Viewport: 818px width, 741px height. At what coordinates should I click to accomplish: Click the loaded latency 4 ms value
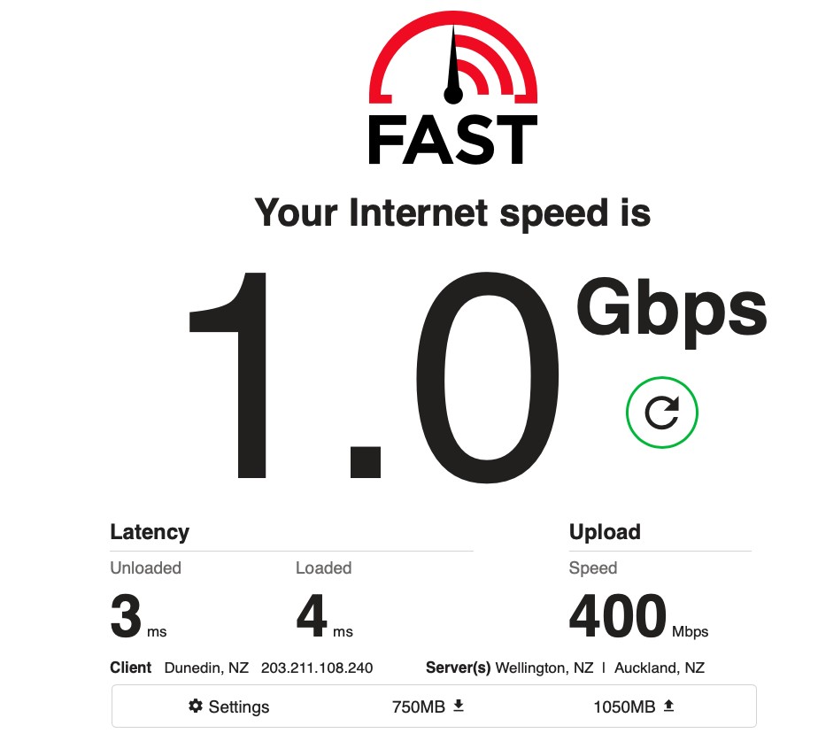point(325,617)
